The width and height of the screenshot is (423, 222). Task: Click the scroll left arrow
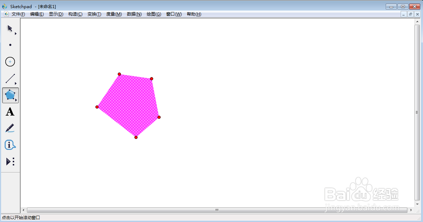[23, 210]
